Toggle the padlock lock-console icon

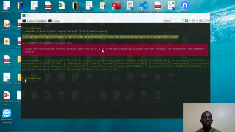[x=200, y=21]
